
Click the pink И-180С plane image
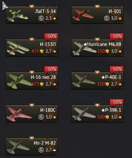tap(19, 114)
